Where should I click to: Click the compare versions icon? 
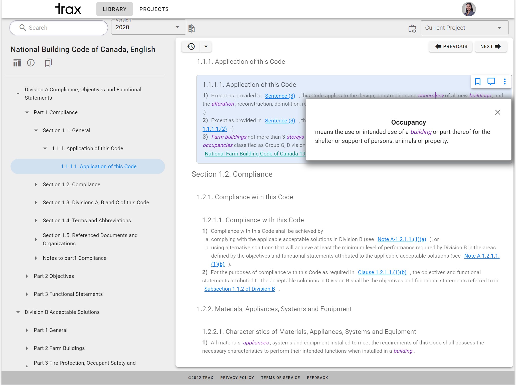[192, 28]
